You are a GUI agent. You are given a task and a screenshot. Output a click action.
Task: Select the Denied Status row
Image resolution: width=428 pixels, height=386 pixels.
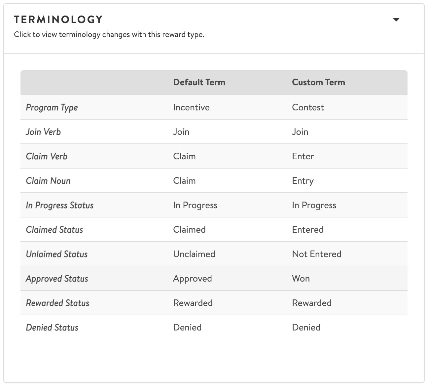(x=52, y=327)
